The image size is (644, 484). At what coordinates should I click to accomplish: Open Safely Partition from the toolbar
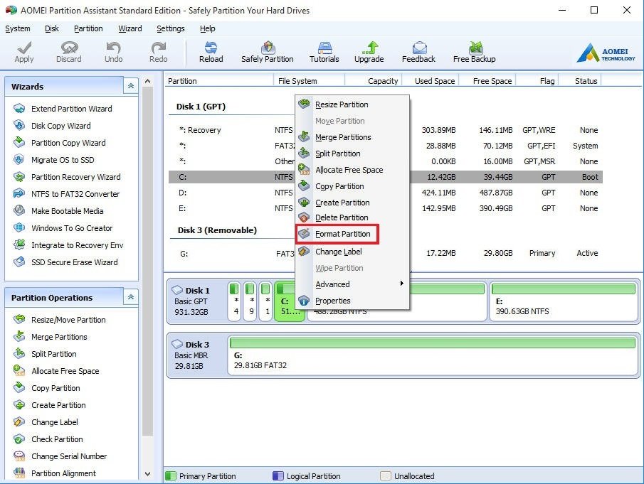point(268,52)
